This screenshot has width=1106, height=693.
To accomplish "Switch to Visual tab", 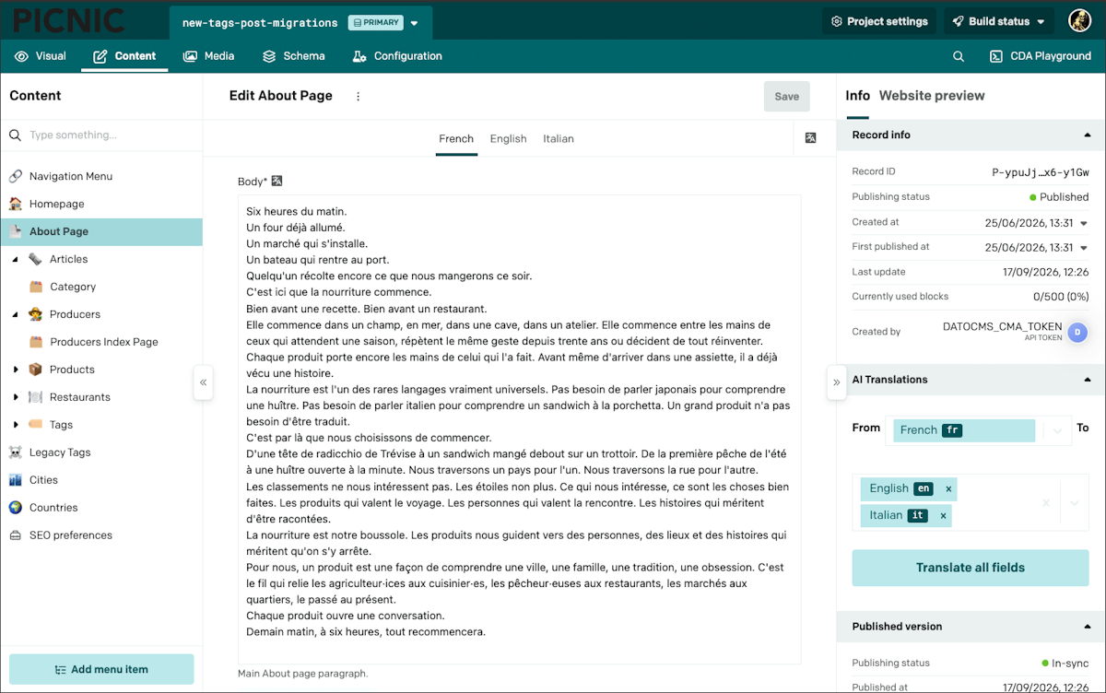I will (41, 56).
